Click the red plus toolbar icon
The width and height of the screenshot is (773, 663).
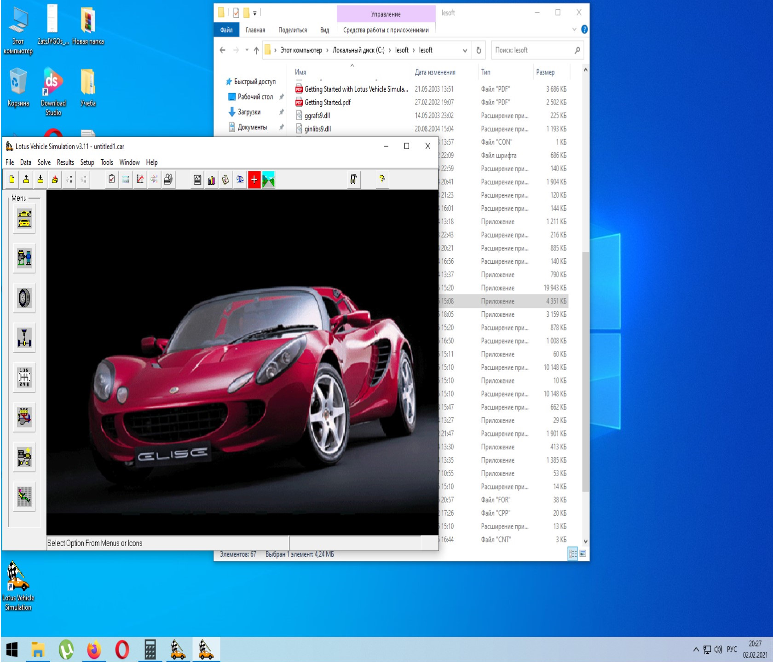pos(254,180)
